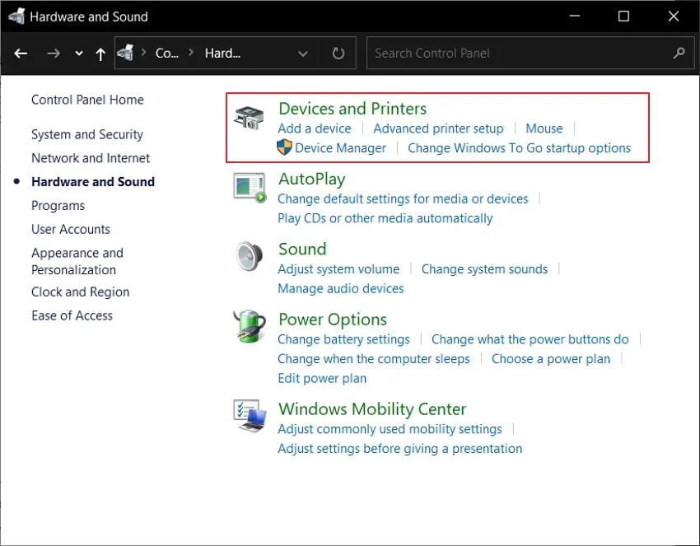Maximize the Hardware and Sound window

pyautogui.click(x=623, y=16)
